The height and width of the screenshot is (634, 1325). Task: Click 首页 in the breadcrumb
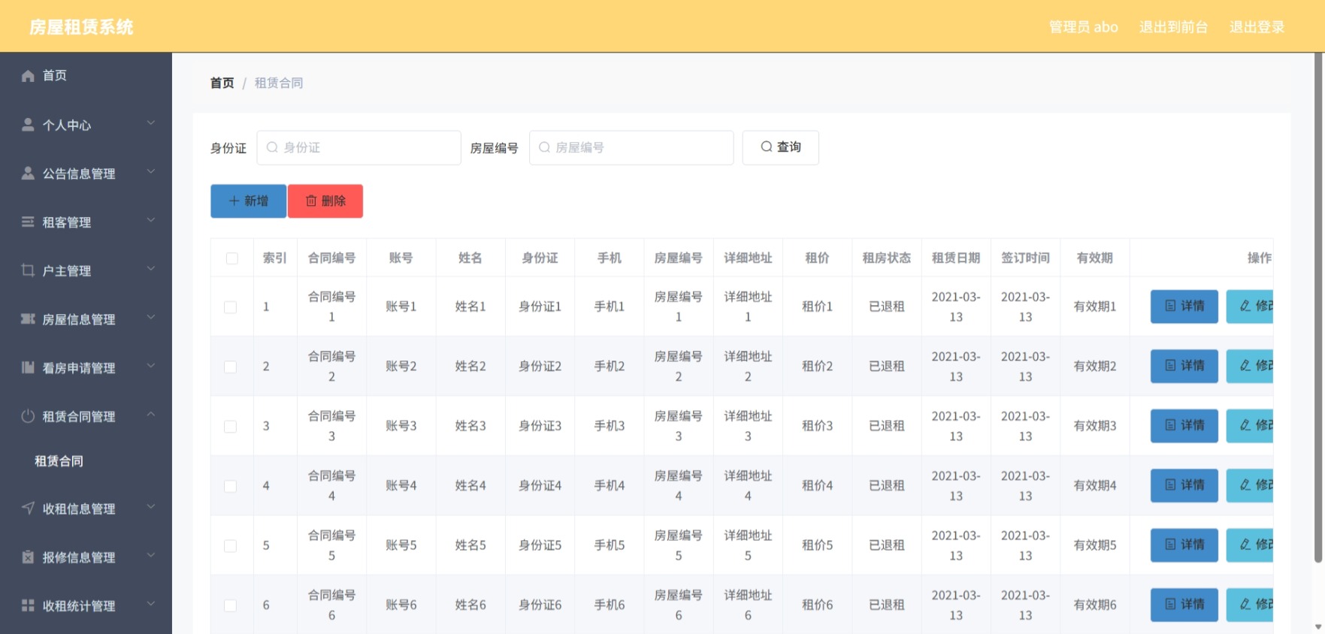point(222,83)
